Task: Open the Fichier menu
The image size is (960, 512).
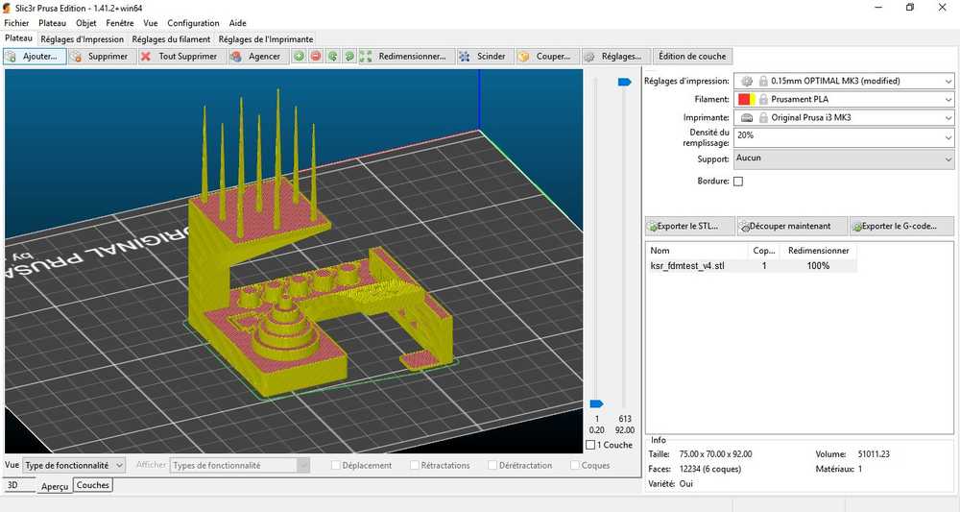Action: click(x=16, y=23)
